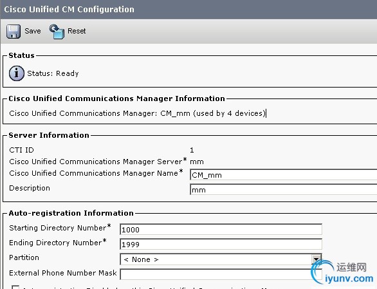Image resolution: width=377 pixels, height=289 pixels.
Task: Click the Status information icon
Action: 16,73
